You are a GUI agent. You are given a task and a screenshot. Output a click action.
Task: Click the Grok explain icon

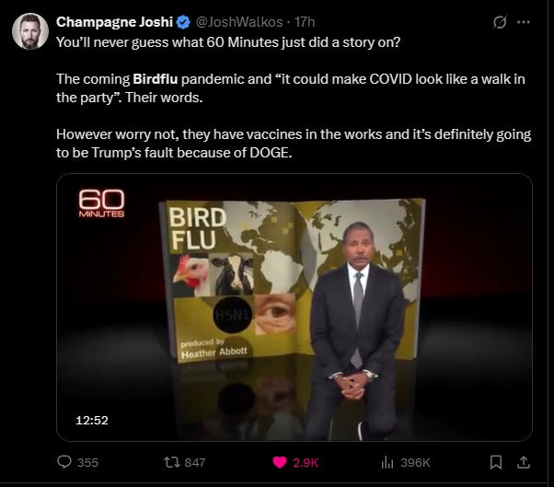[x=500, y=22]
